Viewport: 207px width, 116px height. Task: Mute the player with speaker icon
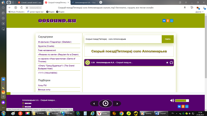tap(172, 100)
